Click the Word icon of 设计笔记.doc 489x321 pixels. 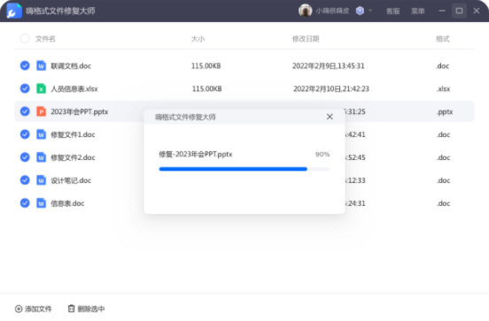41,180
